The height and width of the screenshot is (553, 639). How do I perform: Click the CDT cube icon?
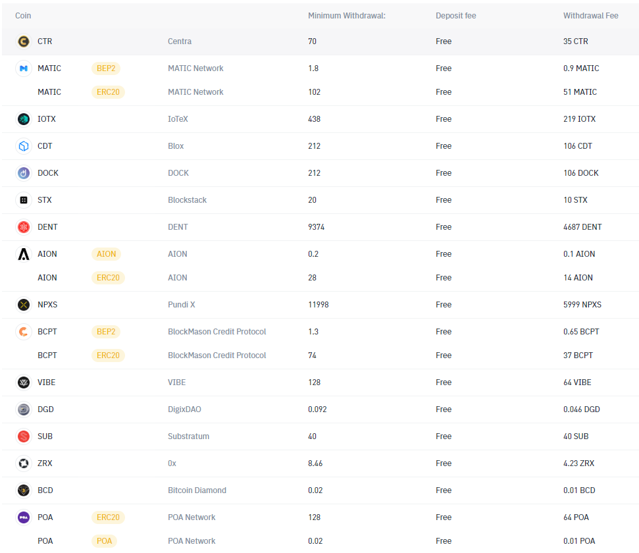24,146
